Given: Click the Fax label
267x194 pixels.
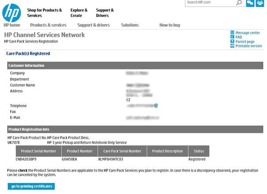Looking at the screenshot, I should (13, 112).
